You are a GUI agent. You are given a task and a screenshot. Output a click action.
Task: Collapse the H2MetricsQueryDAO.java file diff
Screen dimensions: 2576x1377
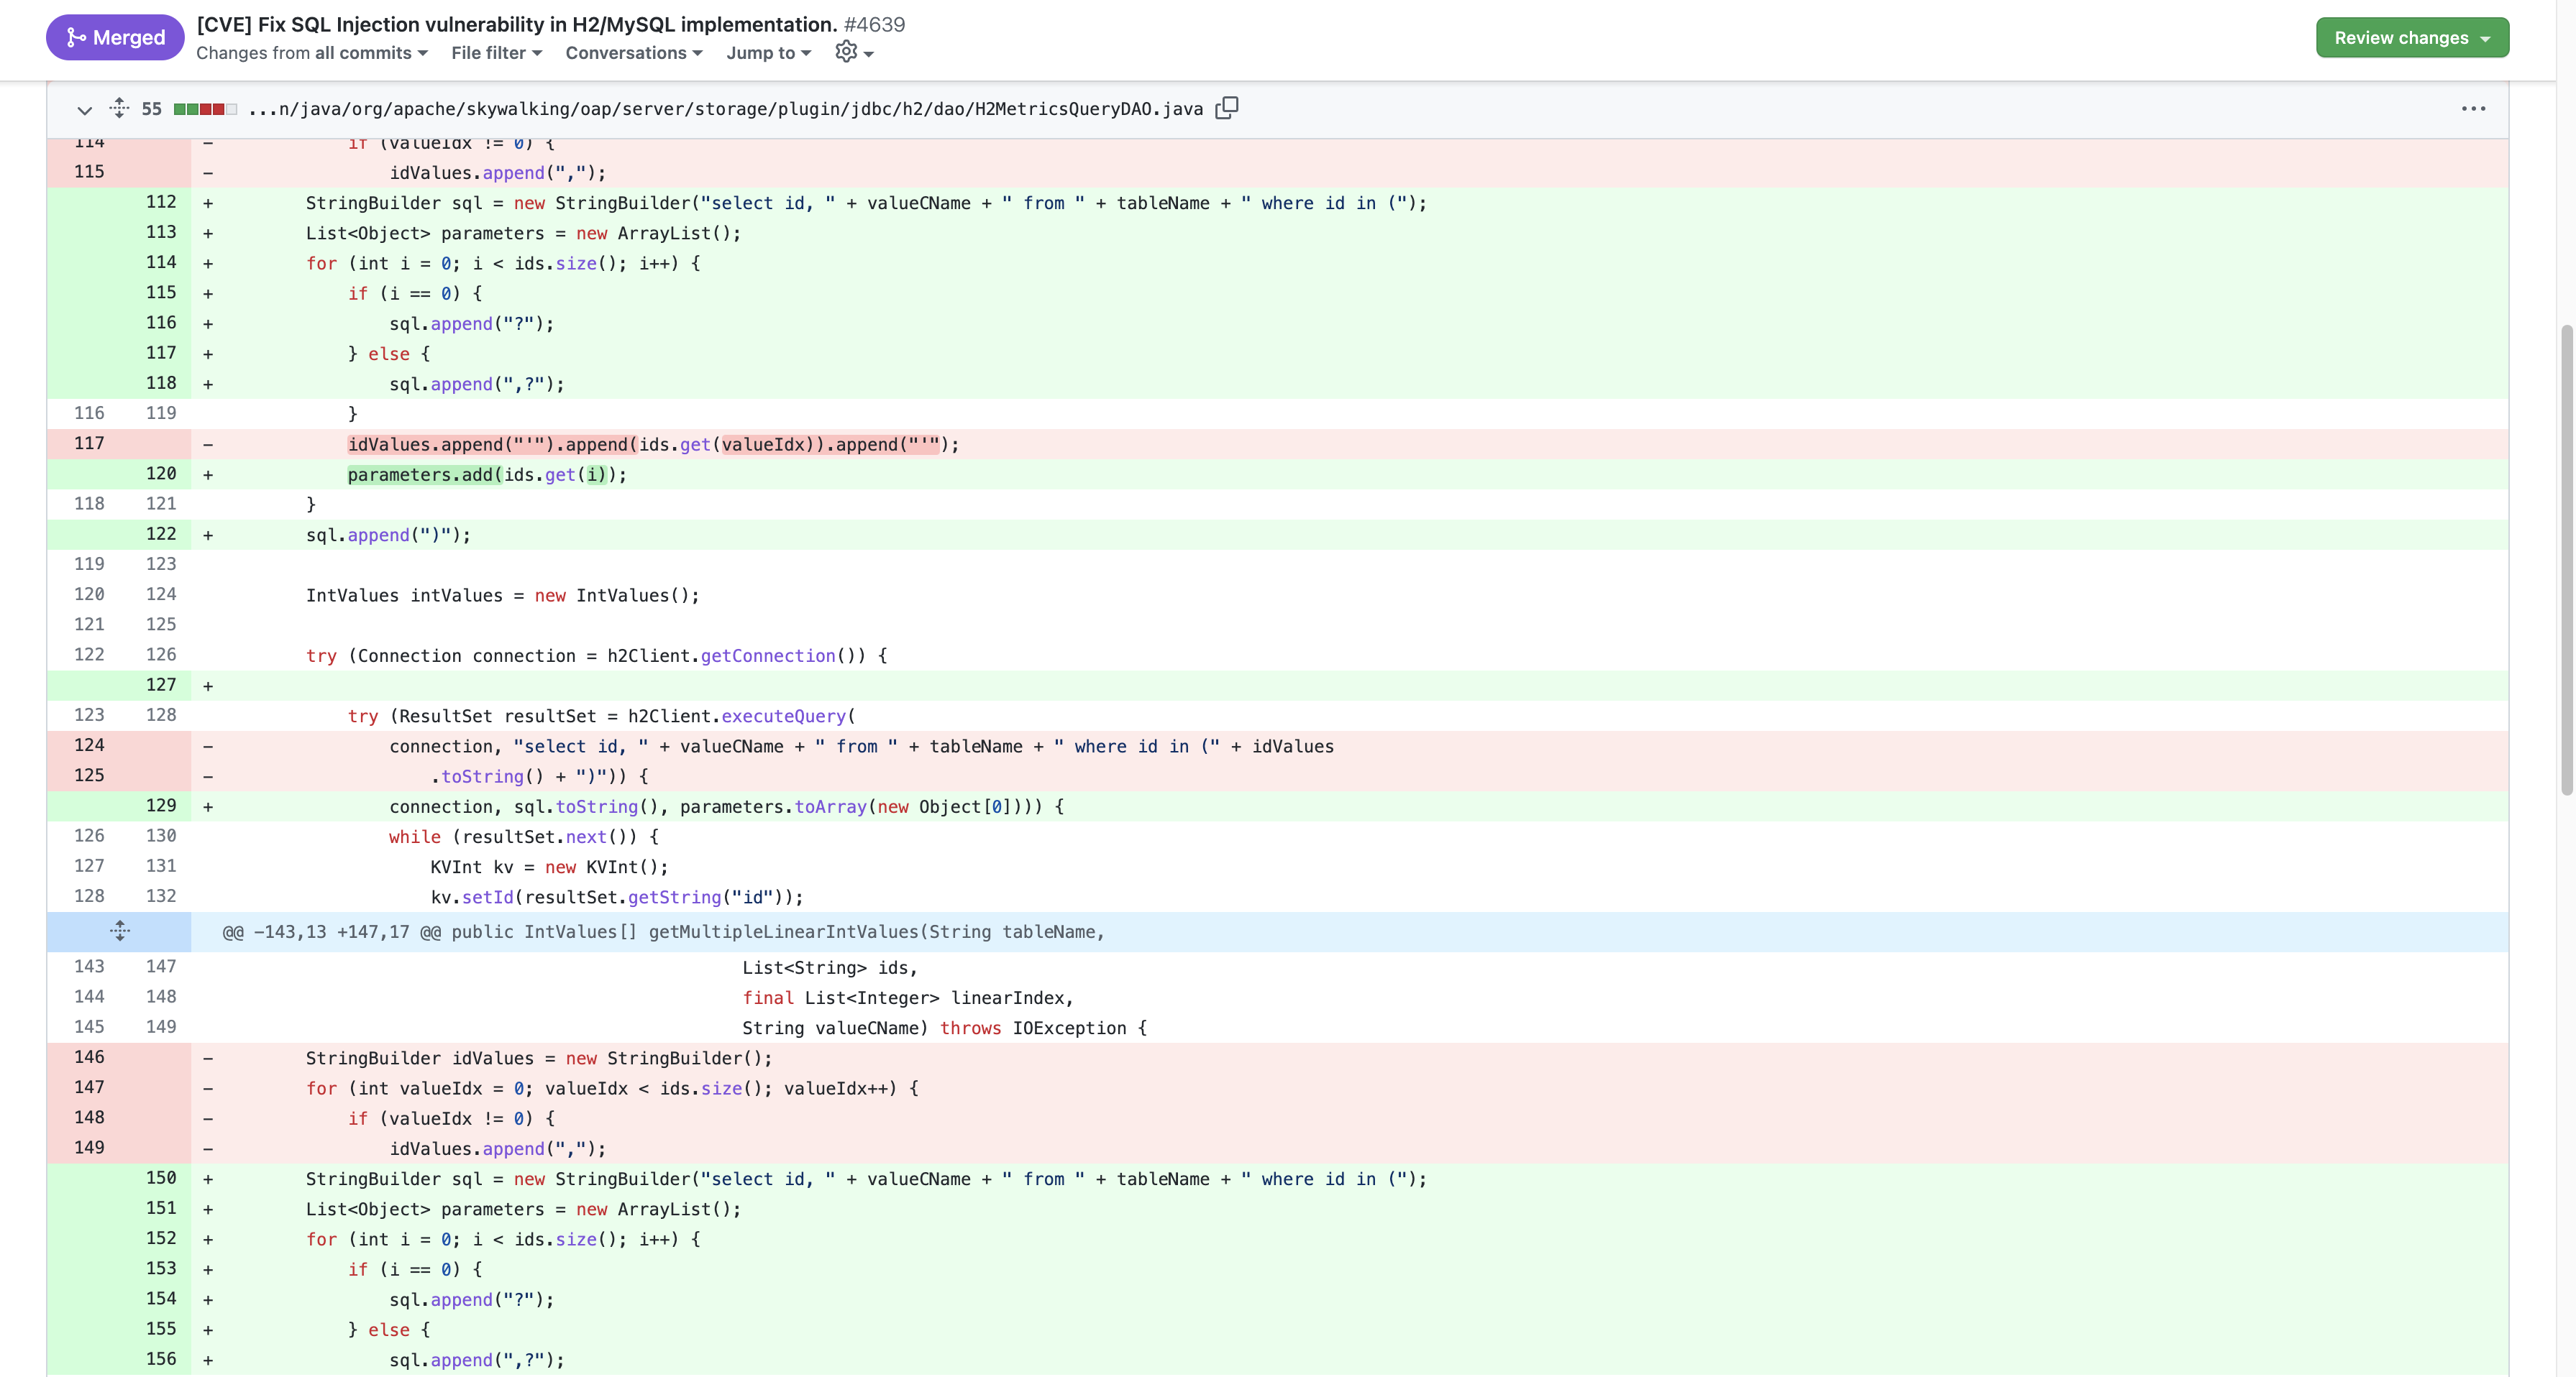coord(84,109)
